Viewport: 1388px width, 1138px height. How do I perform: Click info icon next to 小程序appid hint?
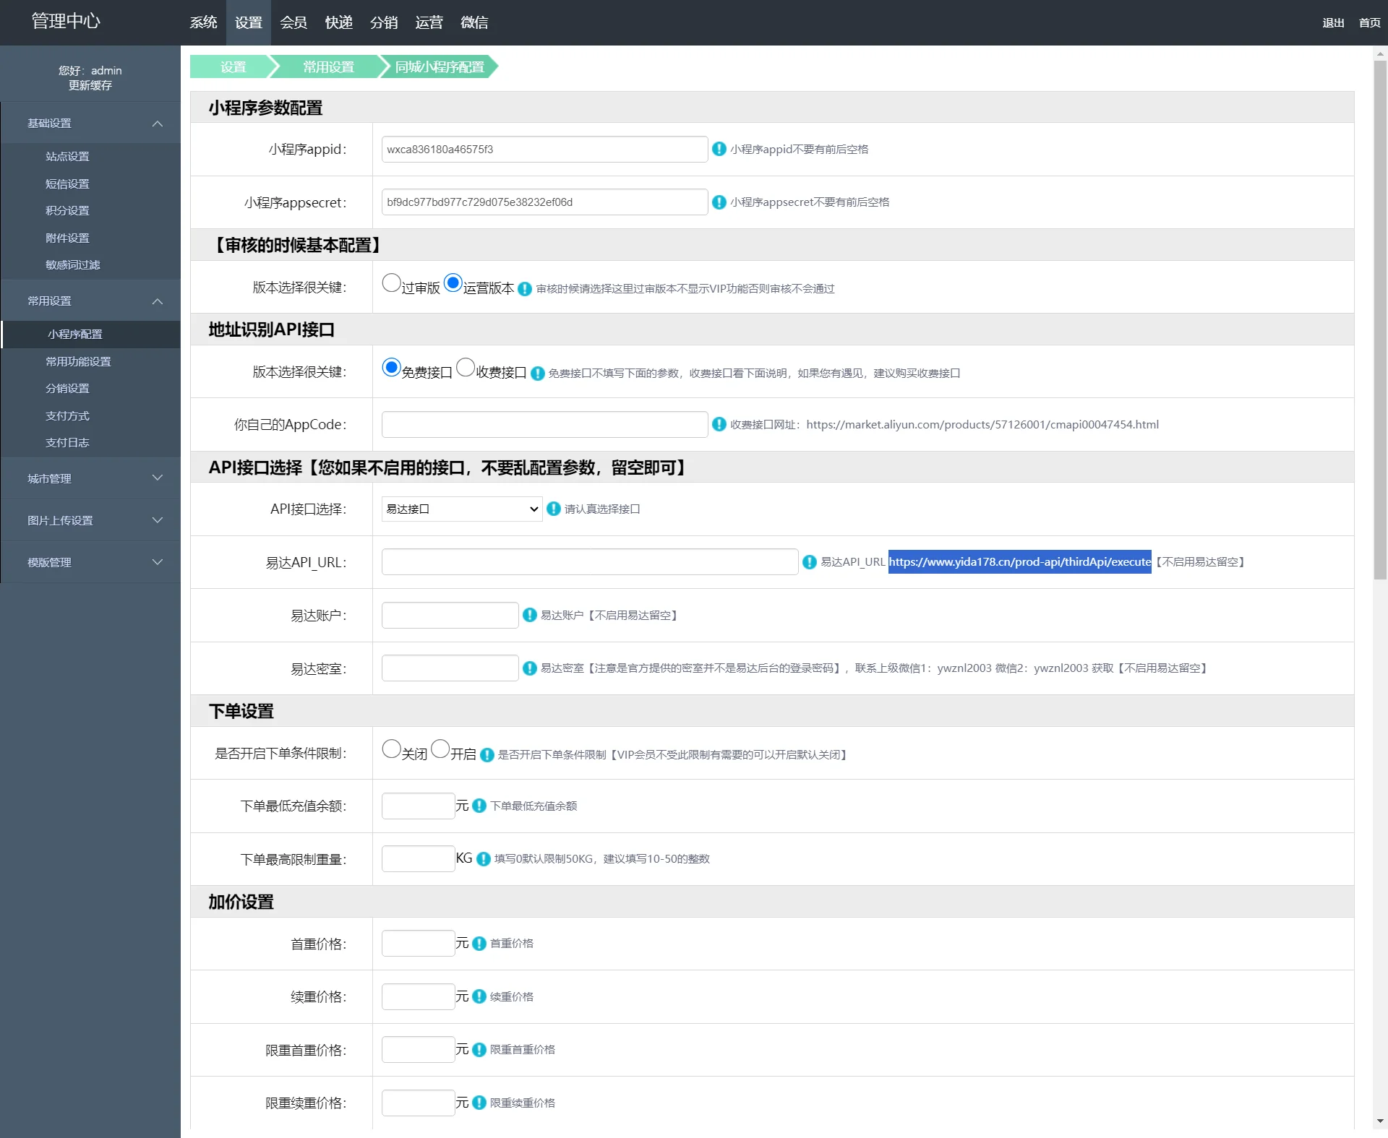point(719,149)
